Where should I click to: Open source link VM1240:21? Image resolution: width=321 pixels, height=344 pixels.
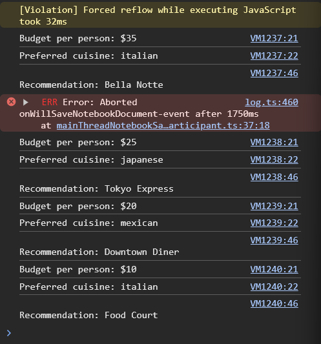tap(274, 269)
